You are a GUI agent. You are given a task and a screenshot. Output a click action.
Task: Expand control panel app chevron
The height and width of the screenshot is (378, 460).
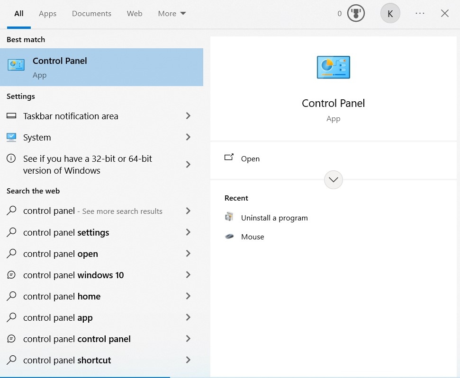189,317
